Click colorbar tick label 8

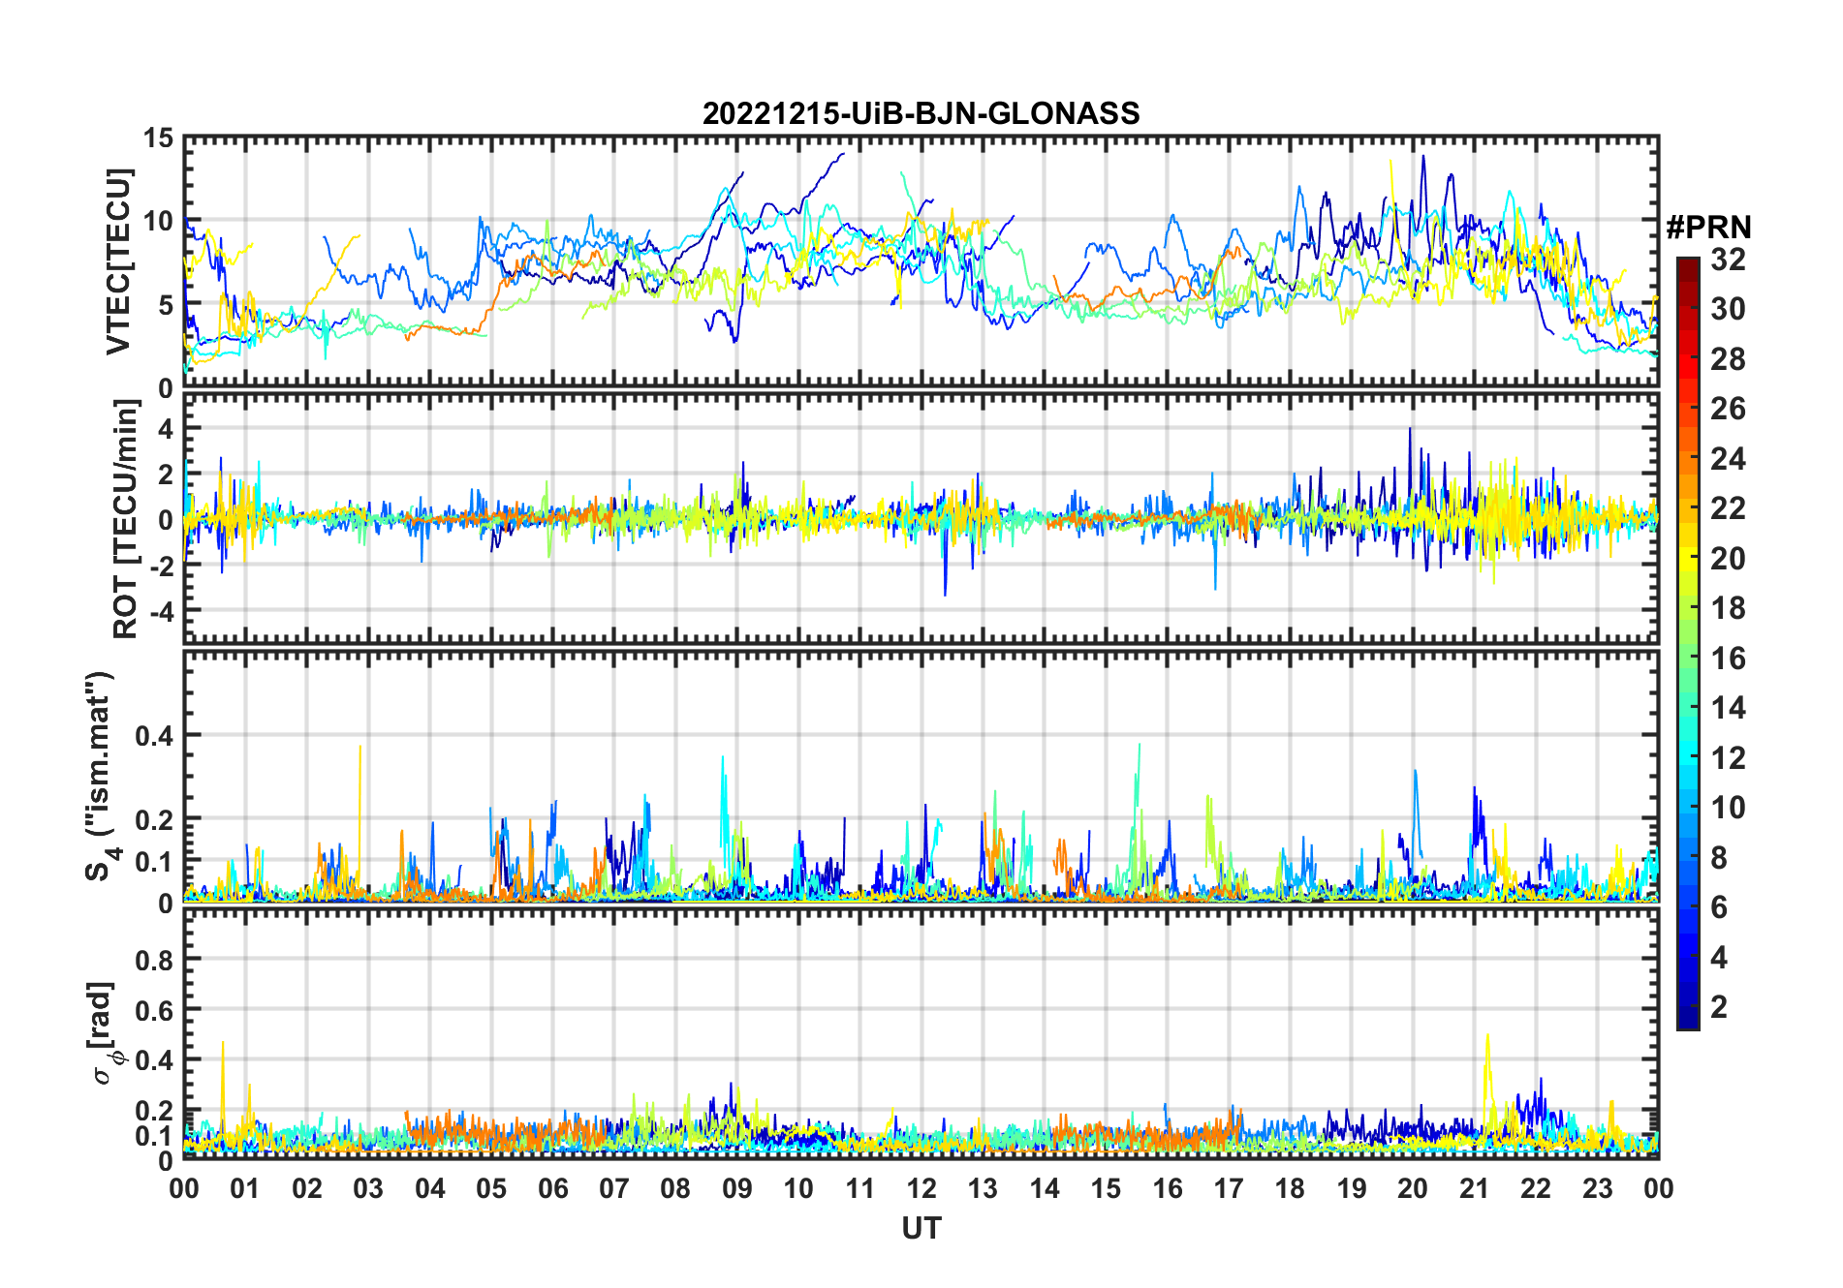pos(1719,857)
